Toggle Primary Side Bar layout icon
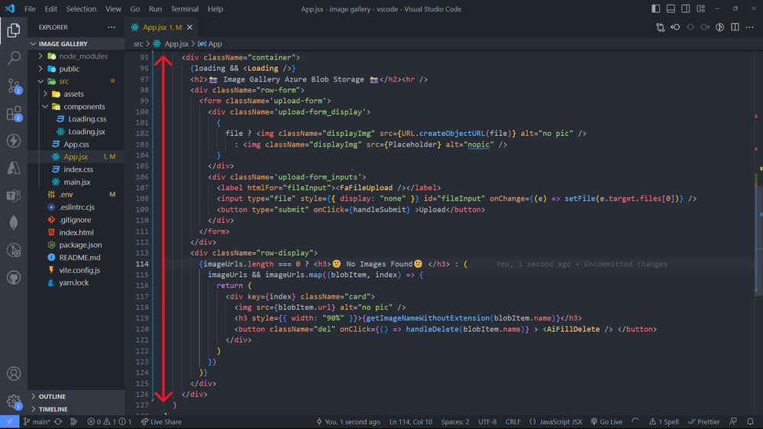The image size is (763, 429). (x=656, y=8)
